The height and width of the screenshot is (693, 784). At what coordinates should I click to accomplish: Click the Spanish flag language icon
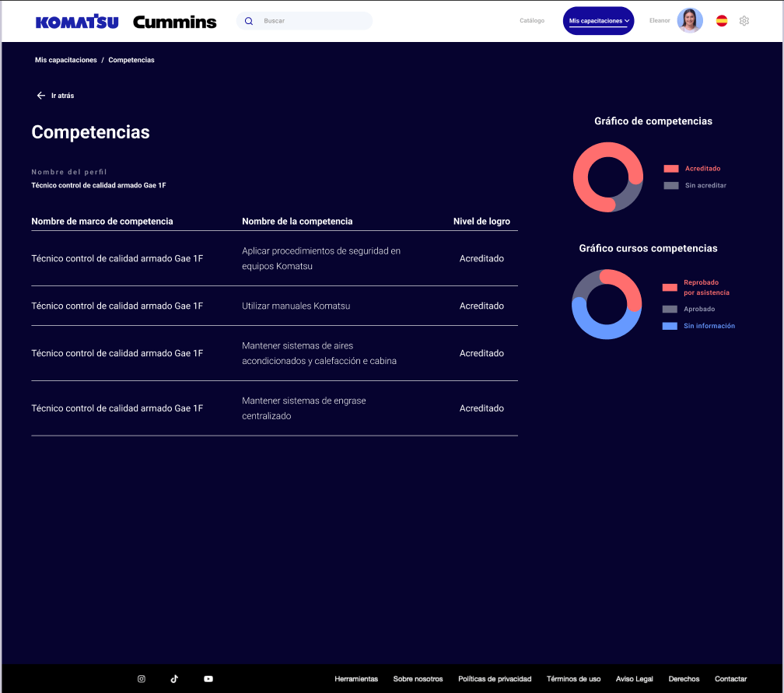click(x=722, y=21)
